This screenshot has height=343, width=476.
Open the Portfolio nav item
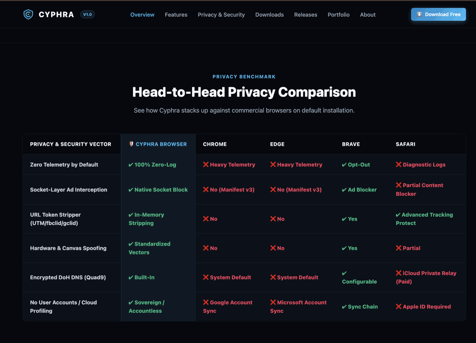339,15
